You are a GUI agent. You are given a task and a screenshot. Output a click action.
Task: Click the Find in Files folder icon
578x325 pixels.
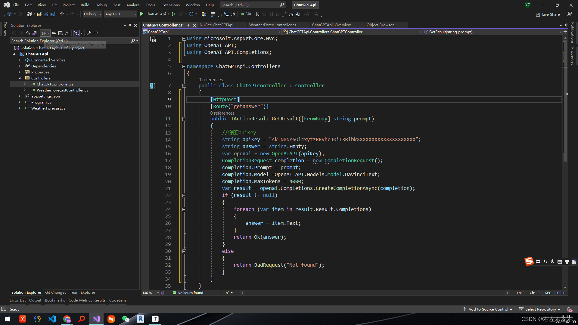click(204, 14)
